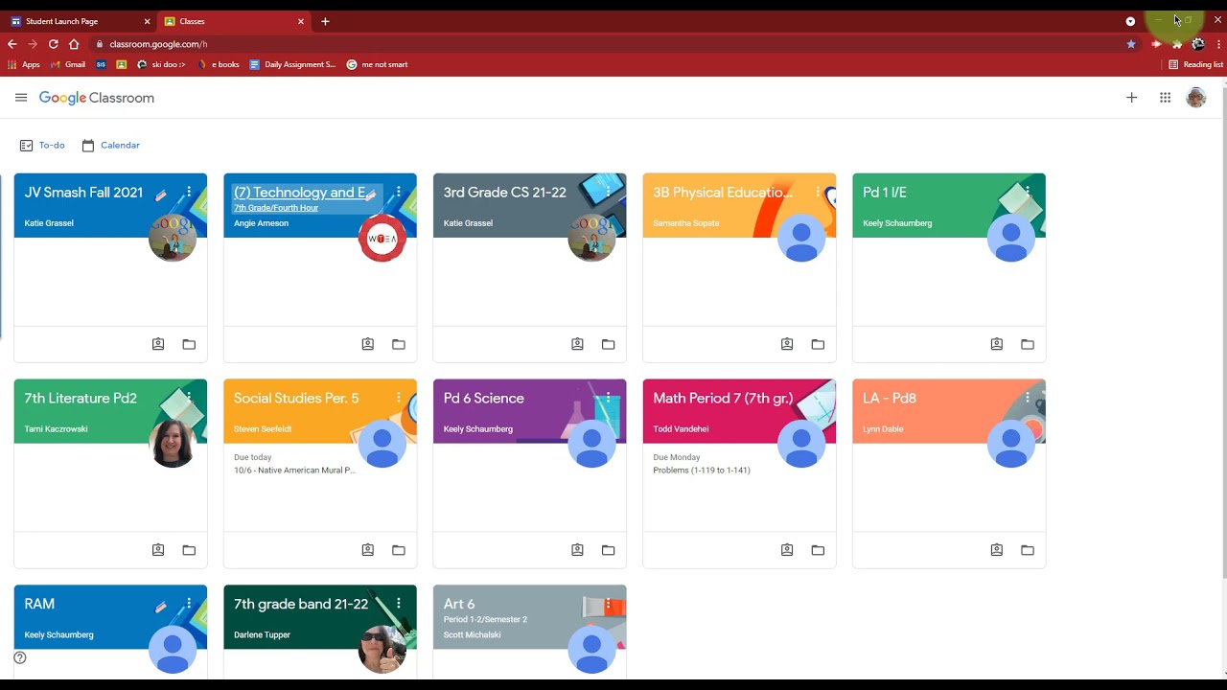Open the more options menu on 3rd Grade CS 21-22
This screenshot has height=690, width=1227.
tap(608, 193)
